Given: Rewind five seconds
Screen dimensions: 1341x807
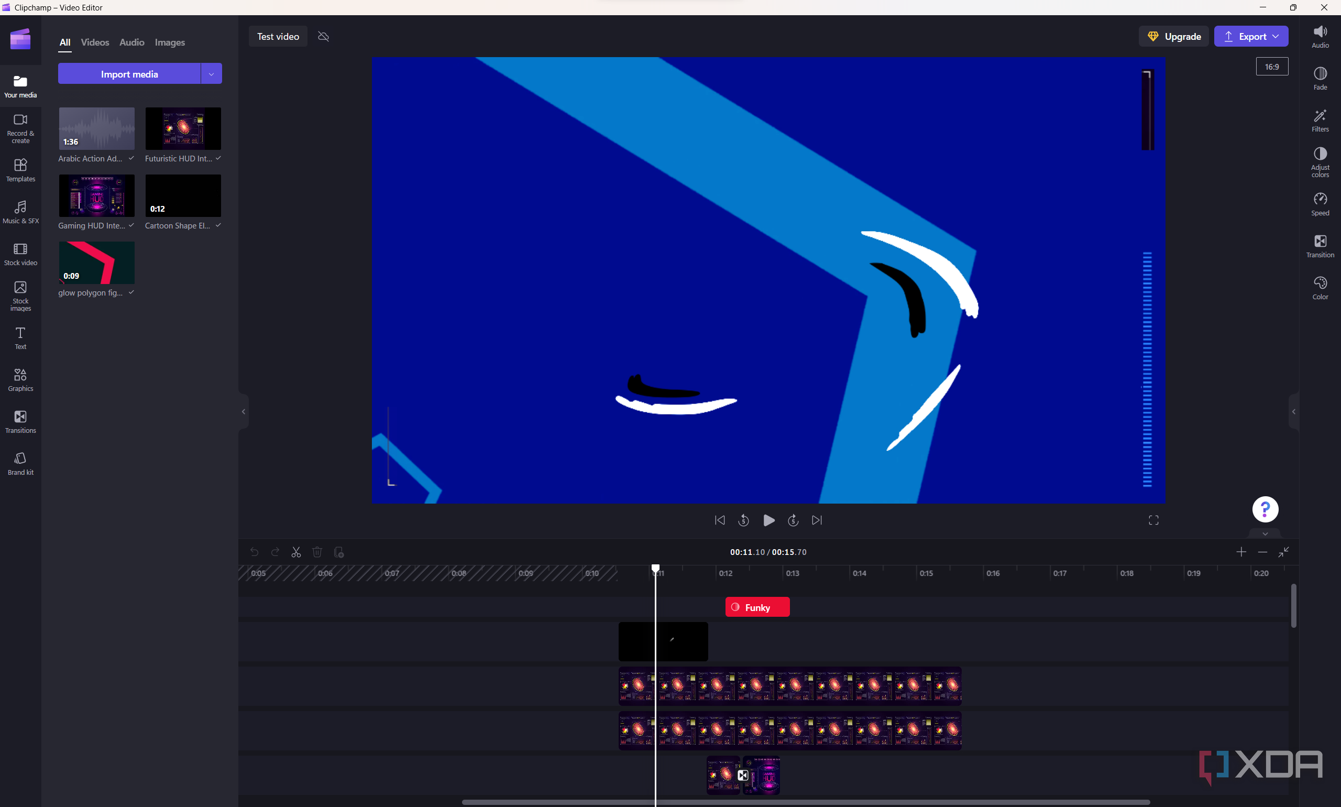Looking at the screenshot, I should click(x=744, y=520).
